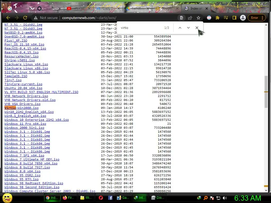Launch Opera from the taskbar
271x203 pixels.
(x=101, y=198)
